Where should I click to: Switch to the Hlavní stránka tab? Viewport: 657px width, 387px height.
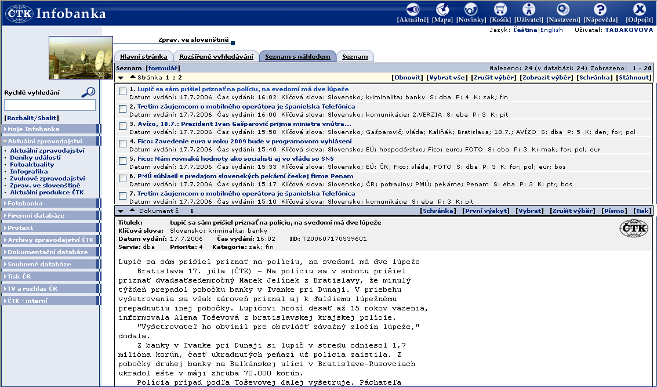click(x=143, y=57)
